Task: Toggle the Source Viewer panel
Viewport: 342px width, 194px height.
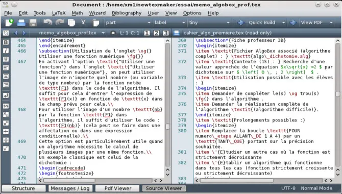Action: 164,188
